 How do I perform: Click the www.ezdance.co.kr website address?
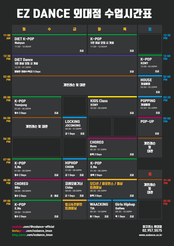pyautogui.click(x=150, y=235)
